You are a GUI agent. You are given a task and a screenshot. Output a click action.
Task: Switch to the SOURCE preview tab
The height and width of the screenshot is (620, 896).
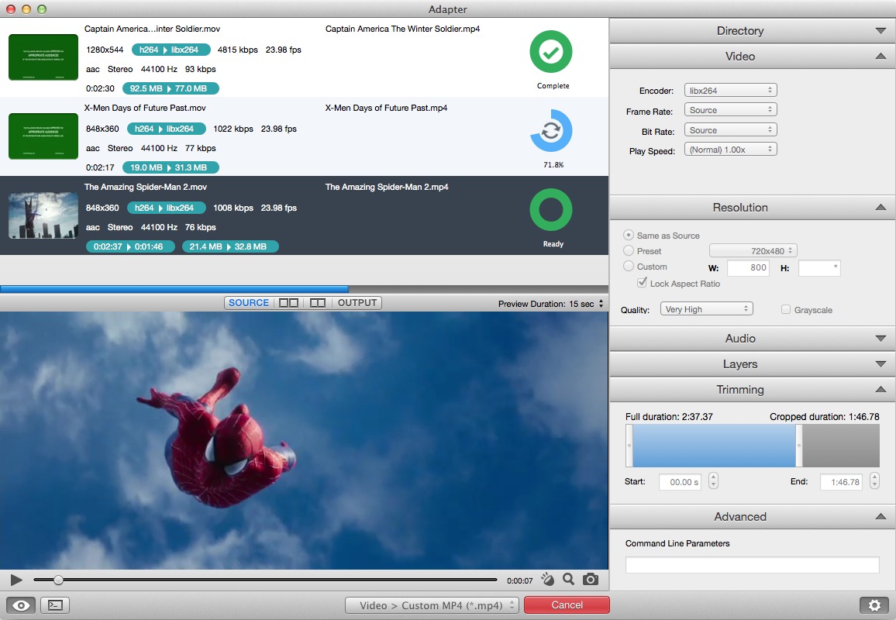point(249,303)
